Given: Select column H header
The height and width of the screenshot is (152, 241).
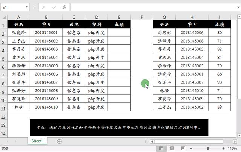Looking at the screenshot, I should pyautogui.click(x=192, y=17).
